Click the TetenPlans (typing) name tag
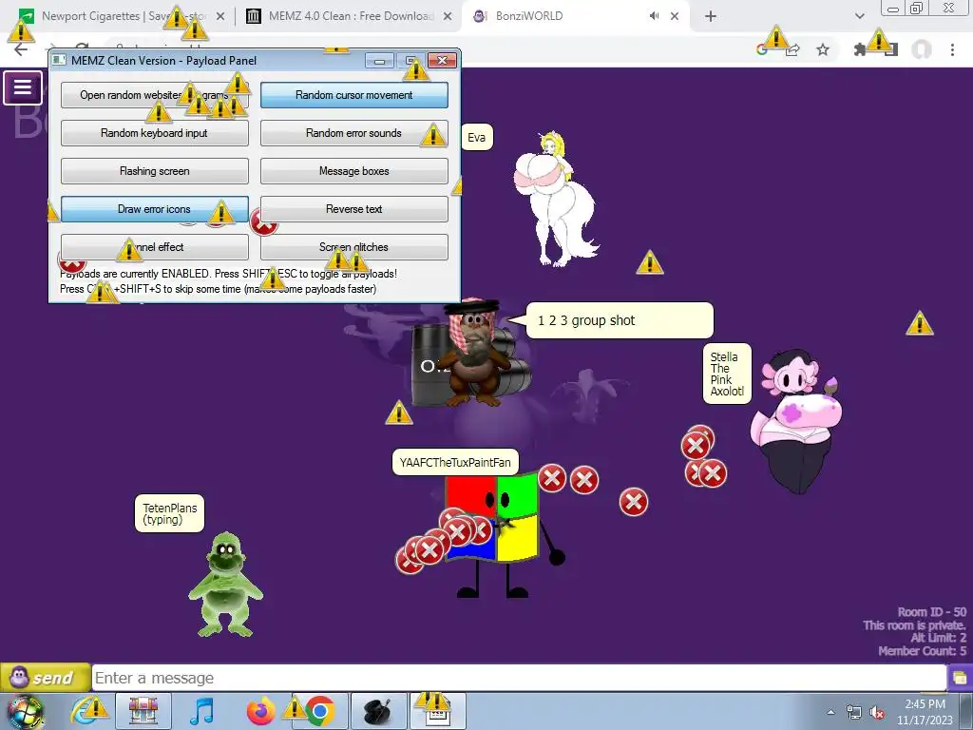 169,513
